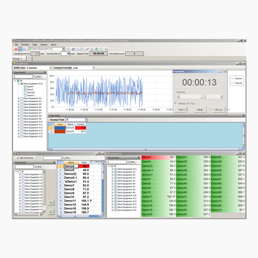Screen dimensions: 258x258
Task: Toggle Always On Top in Stopwatch
Action: pyautogui.click(x=175, y=103)
